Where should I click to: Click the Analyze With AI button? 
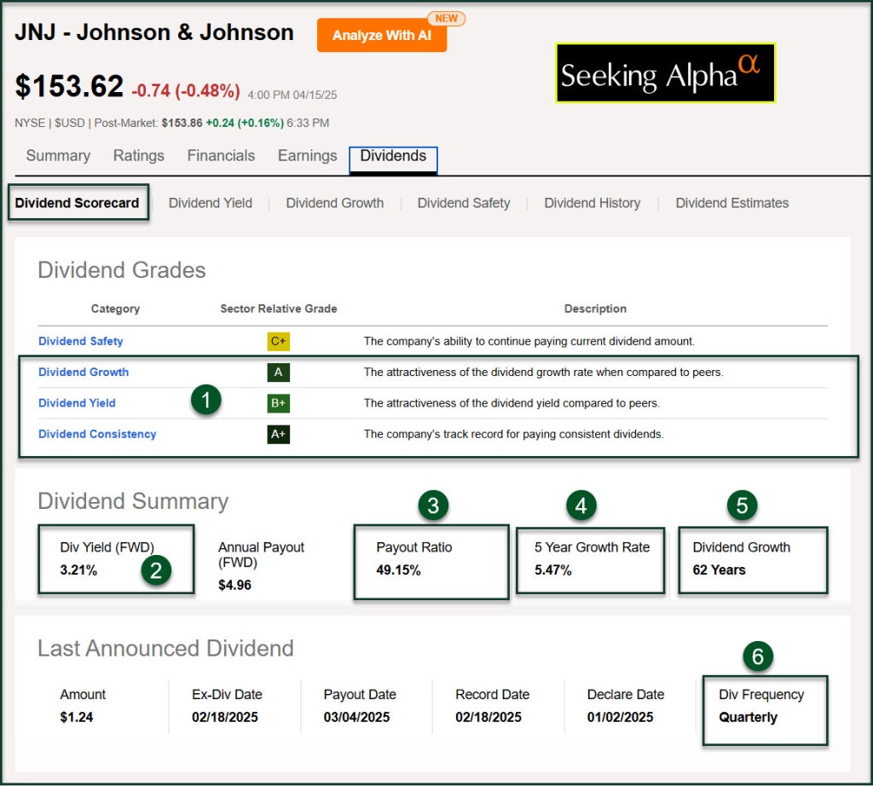pos(381,36)
